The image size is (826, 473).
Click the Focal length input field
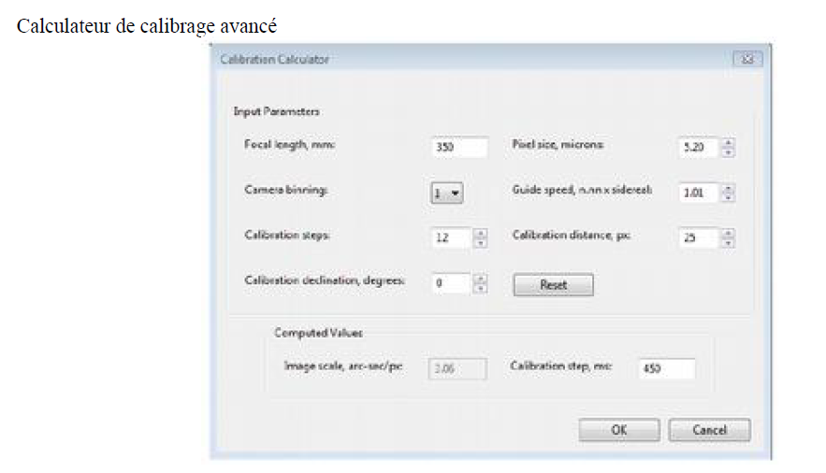pos(459,147)
